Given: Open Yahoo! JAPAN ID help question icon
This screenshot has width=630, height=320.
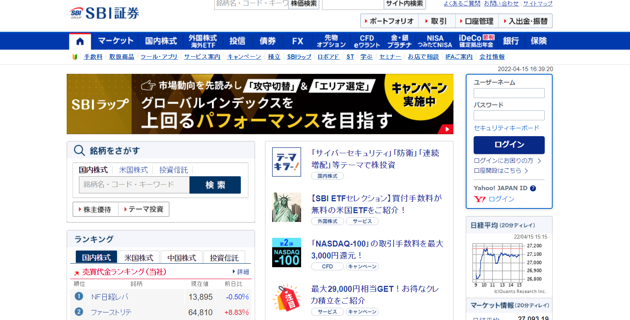Looking at the screenshot, I should pyautogui.click(x=533, y=188).
